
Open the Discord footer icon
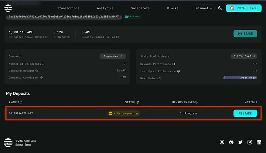[x=231, y=142]
